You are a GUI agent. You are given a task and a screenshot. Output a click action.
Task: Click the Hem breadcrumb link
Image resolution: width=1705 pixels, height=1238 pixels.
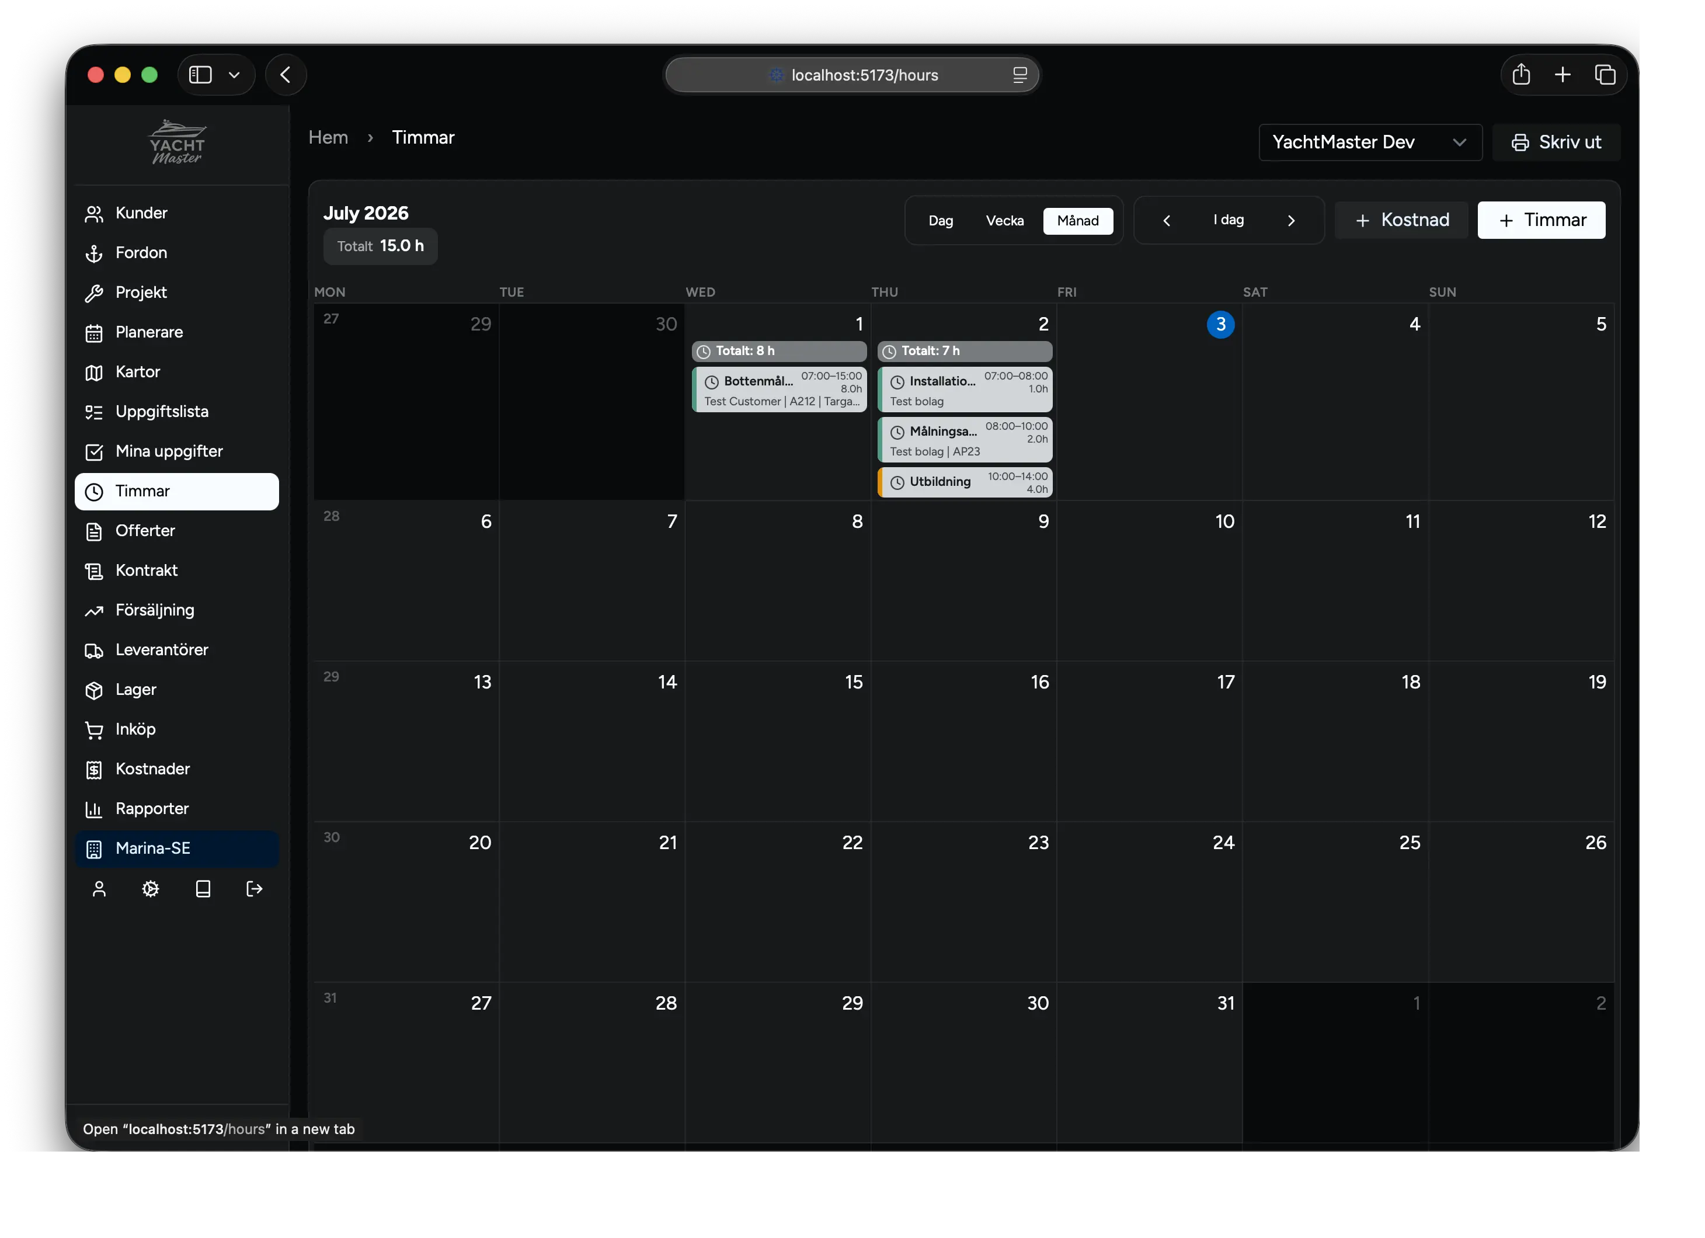(x=329, y=138)
